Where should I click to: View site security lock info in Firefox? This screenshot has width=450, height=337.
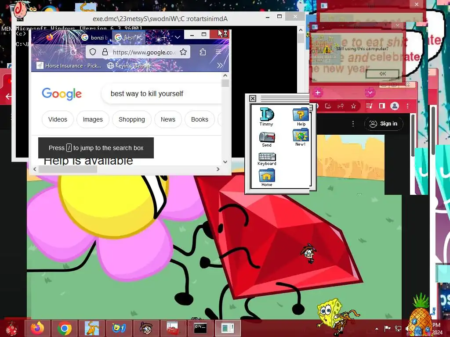point(105,52)
